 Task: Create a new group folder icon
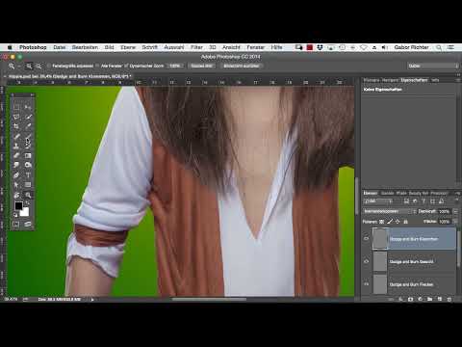430,299
